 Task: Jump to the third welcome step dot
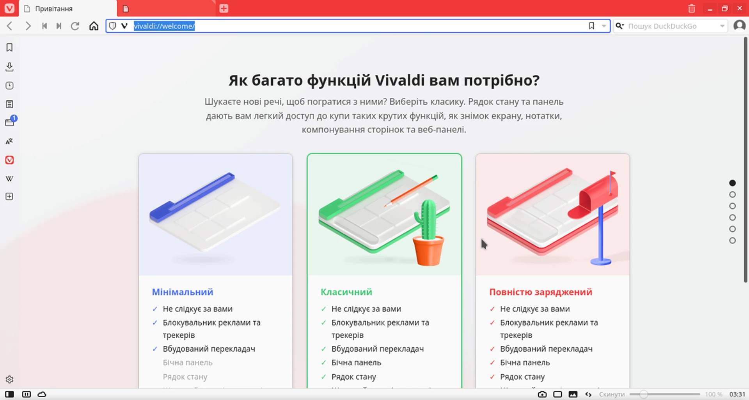click(732, 206)
